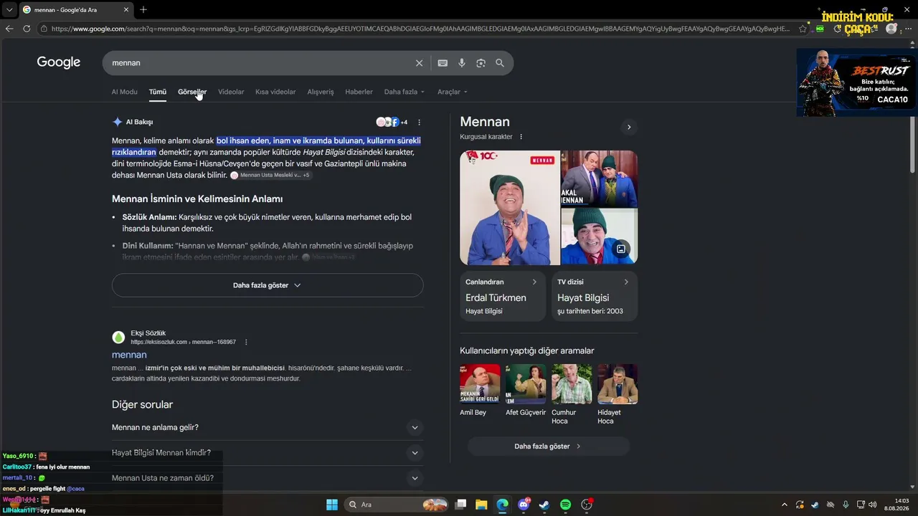The height and width of the screenshot is (516, 918).
Task: Open the Amil Bey related search
Action: [x=480, y=391]
